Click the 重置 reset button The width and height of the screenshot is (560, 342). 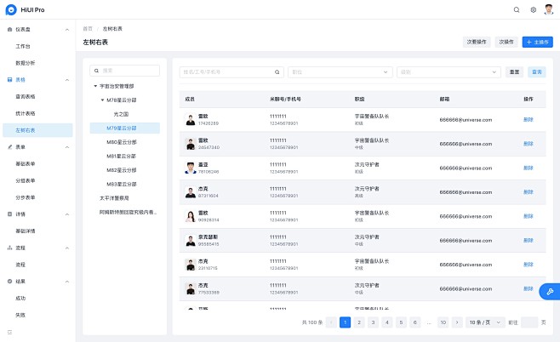click(x=514, y=72)
